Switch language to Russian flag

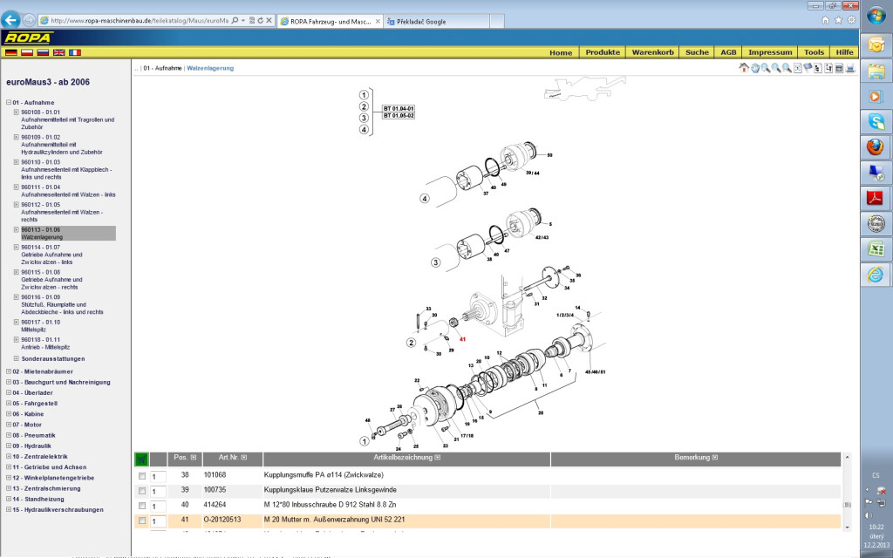point(43,52)
